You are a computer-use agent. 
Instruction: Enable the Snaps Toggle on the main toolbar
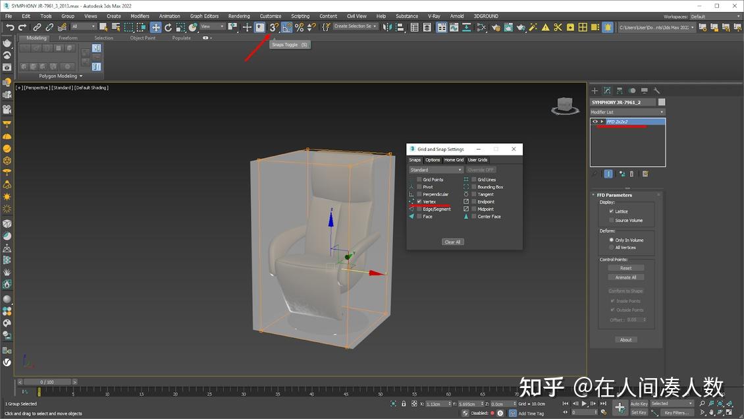tap(274, 28)
